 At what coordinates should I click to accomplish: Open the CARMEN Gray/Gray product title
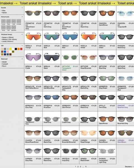(x=29, y=160)
